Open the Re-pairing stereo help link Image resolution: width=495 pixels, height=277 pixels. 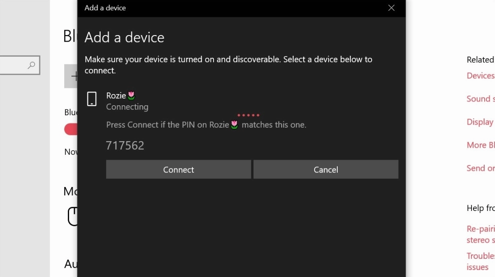pyautogui.click(x=481, y=234)
